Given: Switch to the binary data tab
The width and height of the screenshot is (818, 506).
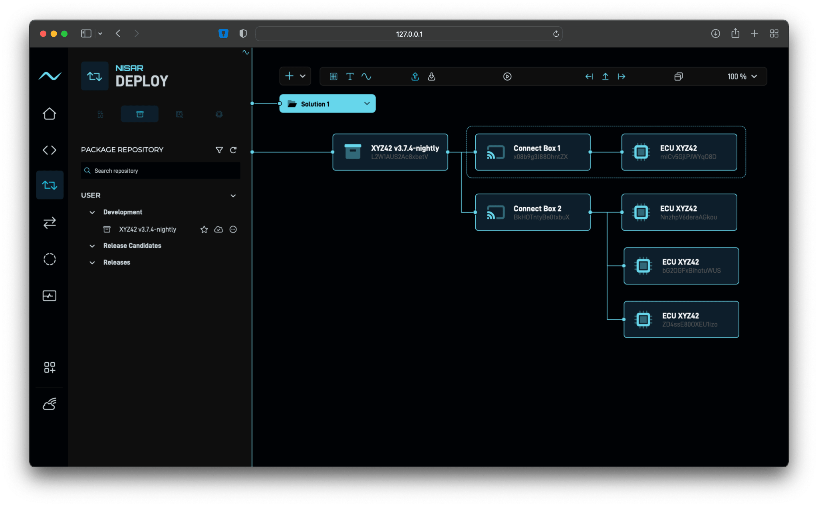Looking at the screenshot, I should [x=100, y=115].
